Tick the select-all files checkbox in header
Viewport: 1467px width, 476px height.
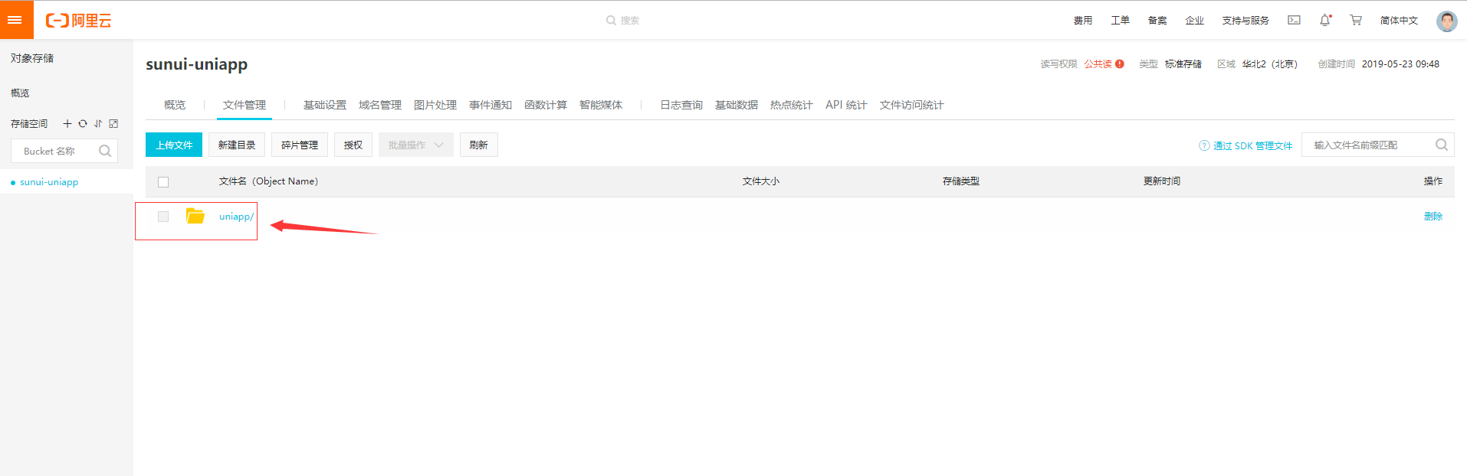click(x=163, y=182)
